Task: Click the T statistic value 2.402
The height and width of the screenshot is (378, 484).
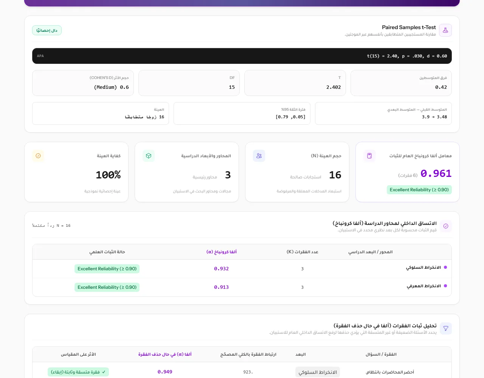Action: click(334, 87)
